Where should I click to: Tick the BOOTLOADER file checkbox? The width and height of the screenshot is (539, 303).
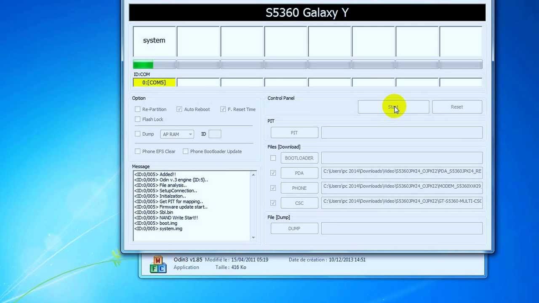point(273,158)
